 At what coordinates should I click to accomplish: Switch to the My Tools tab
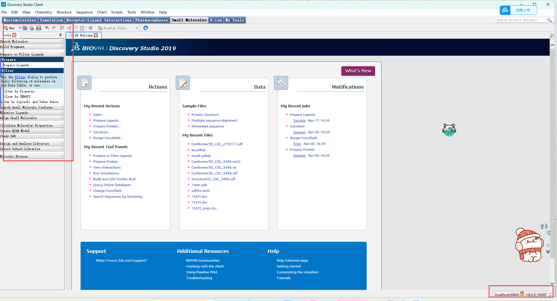click(x=235, y=20)
